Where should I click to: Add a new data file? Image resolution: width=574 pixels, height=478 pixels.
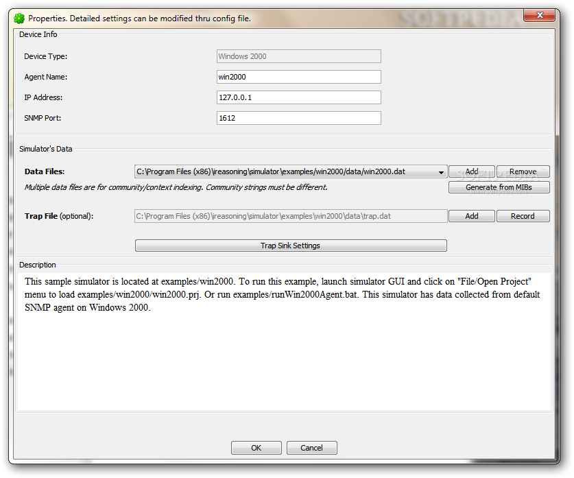[x=472, y=171]
